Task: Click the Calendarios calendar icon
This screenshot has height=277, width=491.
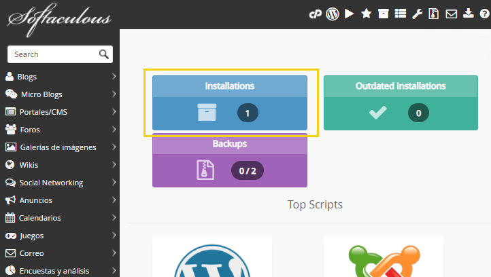Action: coord(10,218)
